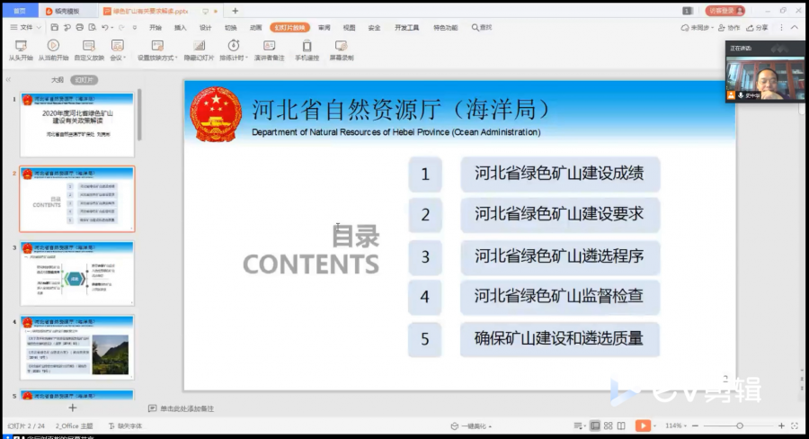Click the Print Preview icon
Image resolution: width=809 pixels, height=439 pixels.
[x=93, y=27]
